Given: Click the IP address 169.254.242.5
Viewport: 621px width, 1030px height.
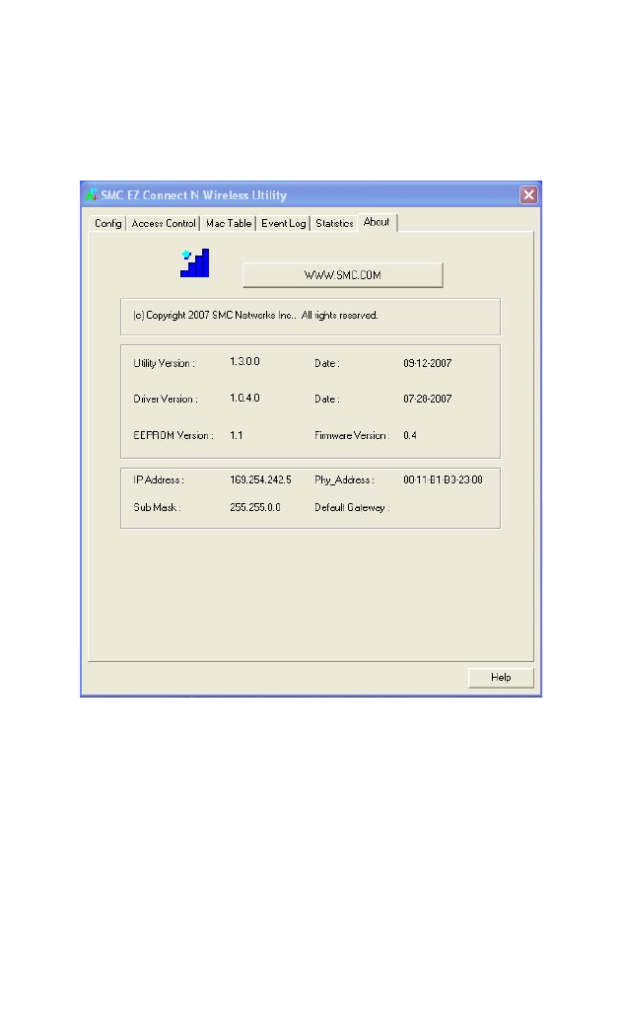Looking at the screenshot, I should point(260,479).
